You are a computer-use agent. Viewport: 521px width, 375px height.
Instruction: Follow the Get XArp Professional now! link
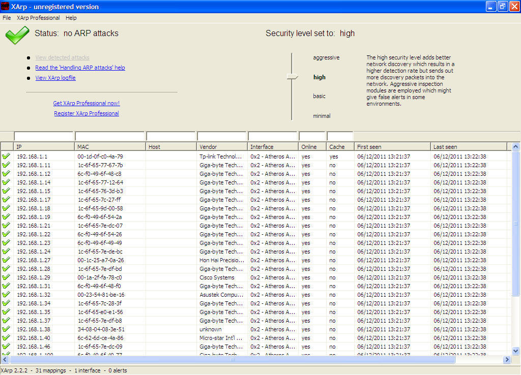(x=86, y=103)
